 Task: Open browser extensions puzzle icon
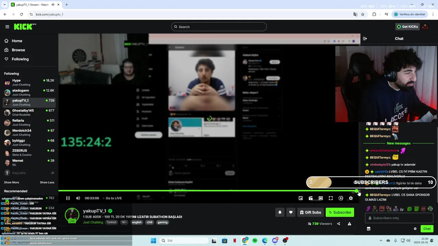374,14
